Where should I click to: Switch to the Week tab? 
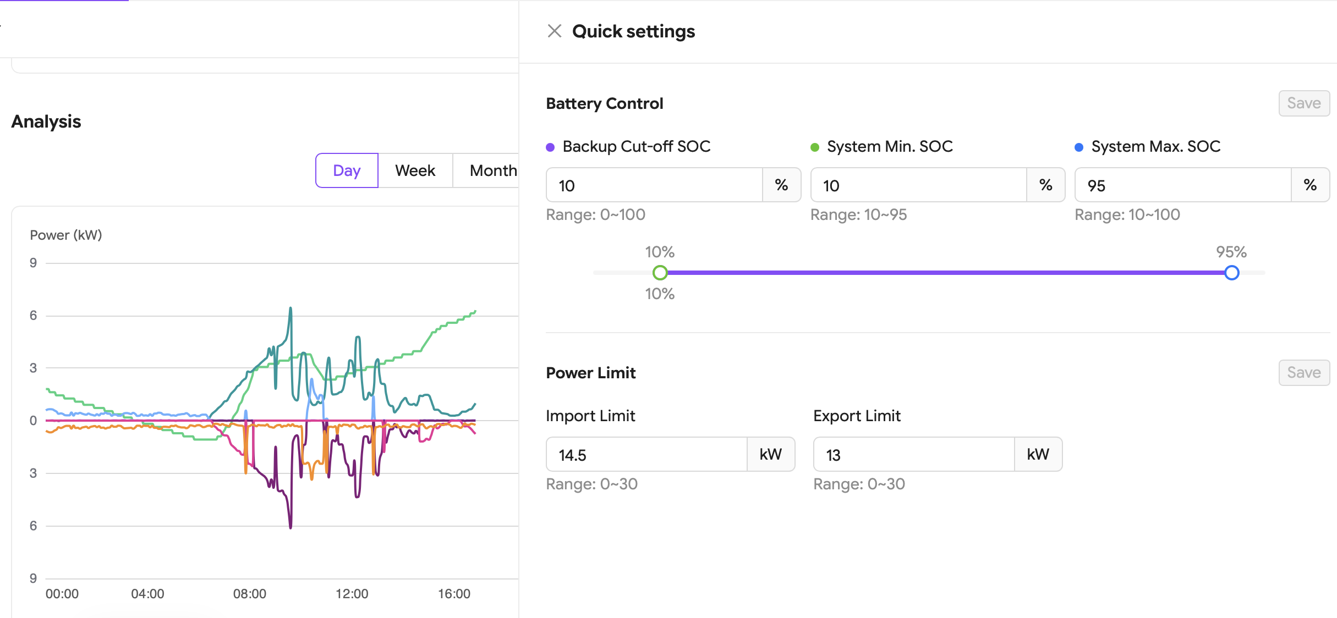(x=415, y=170)
